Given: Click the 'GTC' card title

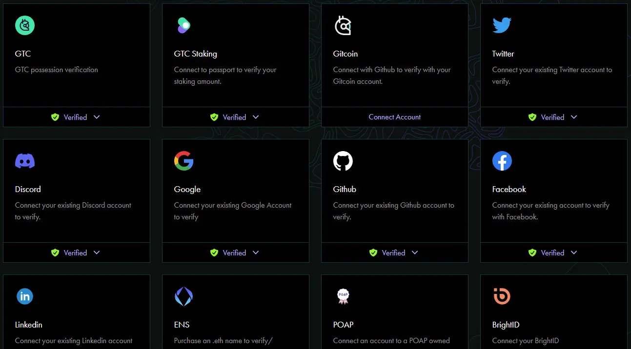Looking at the screenshot, I should (x=23, y=54).
